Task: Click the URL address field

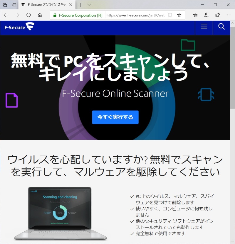Action: pyautogui.click(x=135, y=15)
